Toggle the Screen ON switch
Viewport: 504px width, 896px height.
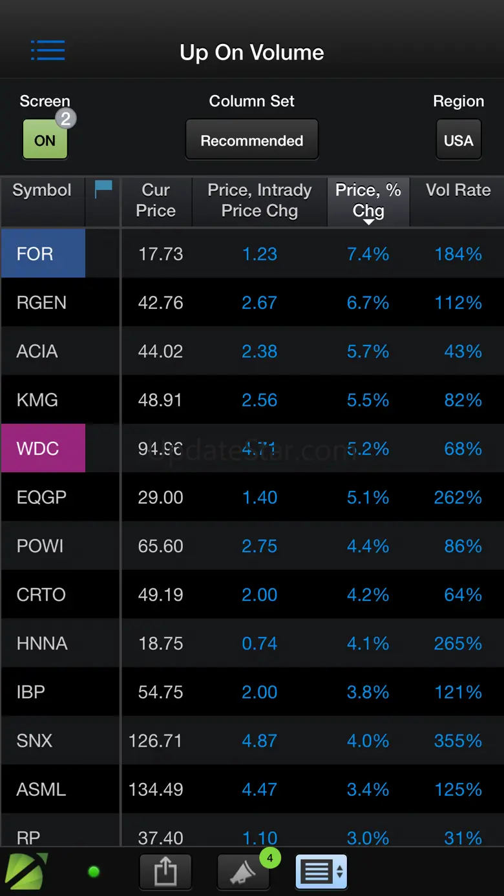(x=45, y=140)
